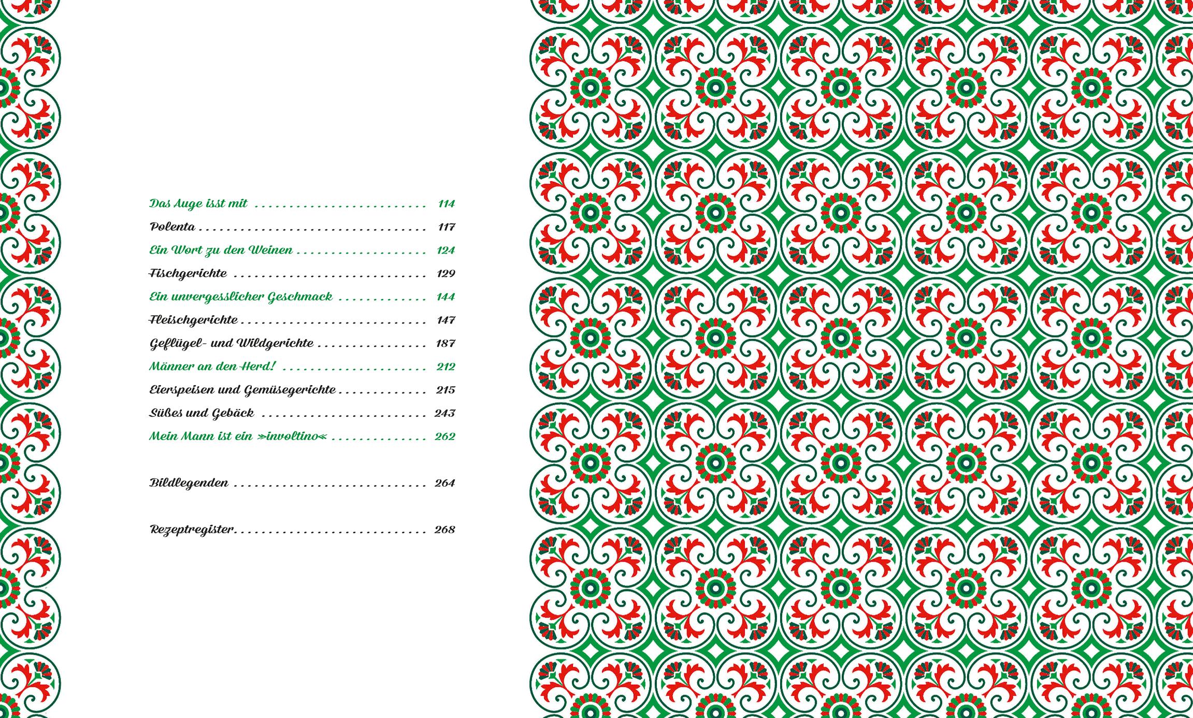Click page number 117
The width and height of the screenshot is (1193, 718).
446,227
